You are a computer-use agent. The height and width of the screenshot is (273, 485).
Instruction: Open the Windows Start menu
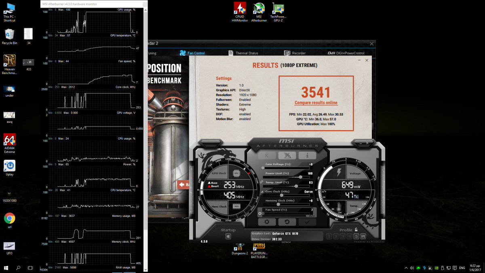pyautogui.click(x=6, y=268)
